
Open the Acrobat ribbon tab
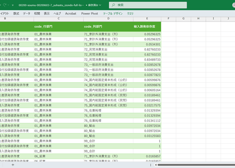tap(71, 13)
